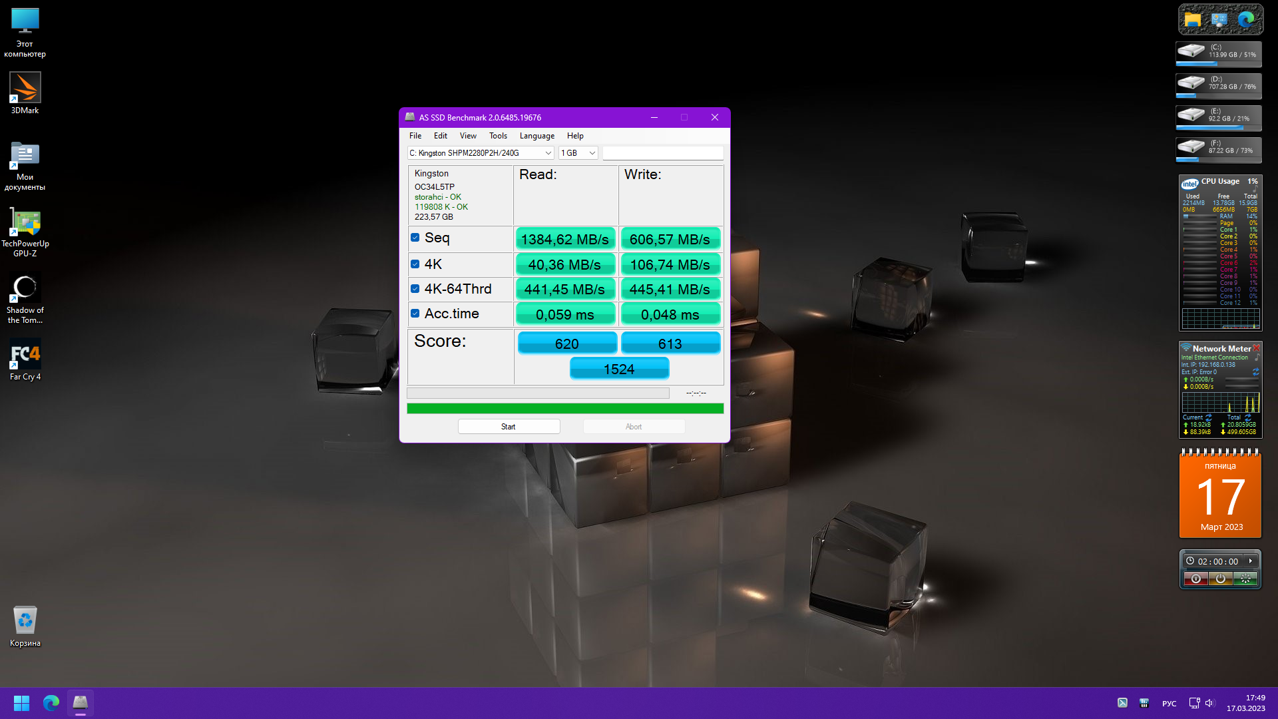
Task: Open the Far Cry 4 shortcut
Action: coord(25,354)
